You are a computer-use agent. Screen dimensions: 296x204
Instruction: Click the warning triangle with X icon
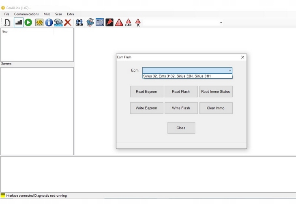[x=138, y=22]
